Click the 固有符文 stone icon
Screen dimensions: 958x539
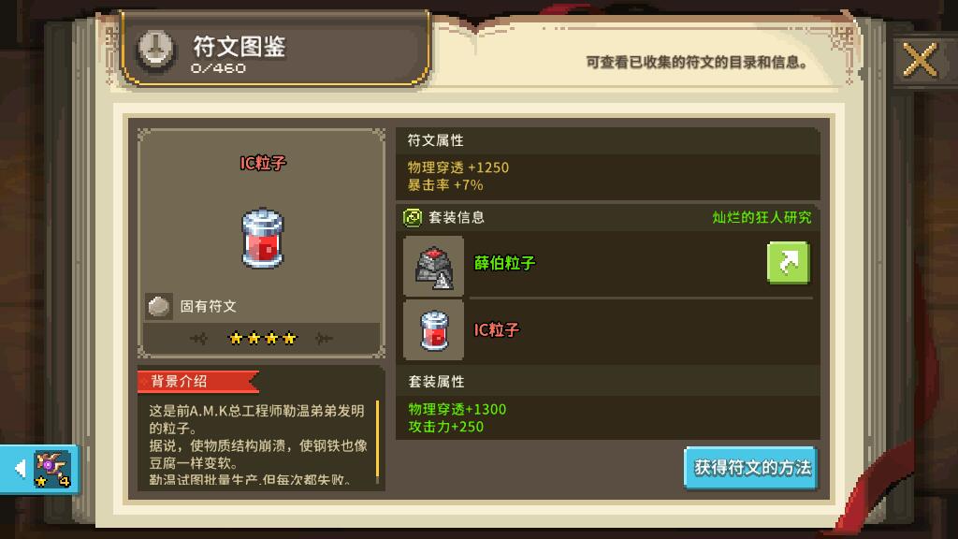(x=159, y=306)
